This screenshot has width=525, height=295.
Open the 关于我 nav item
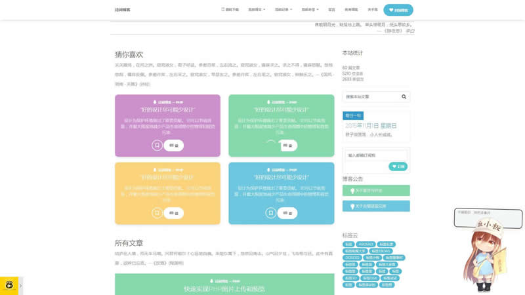[372, 10]
